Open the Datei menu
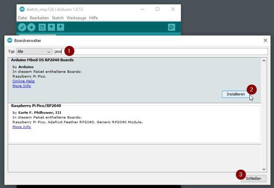 point(22,18)
